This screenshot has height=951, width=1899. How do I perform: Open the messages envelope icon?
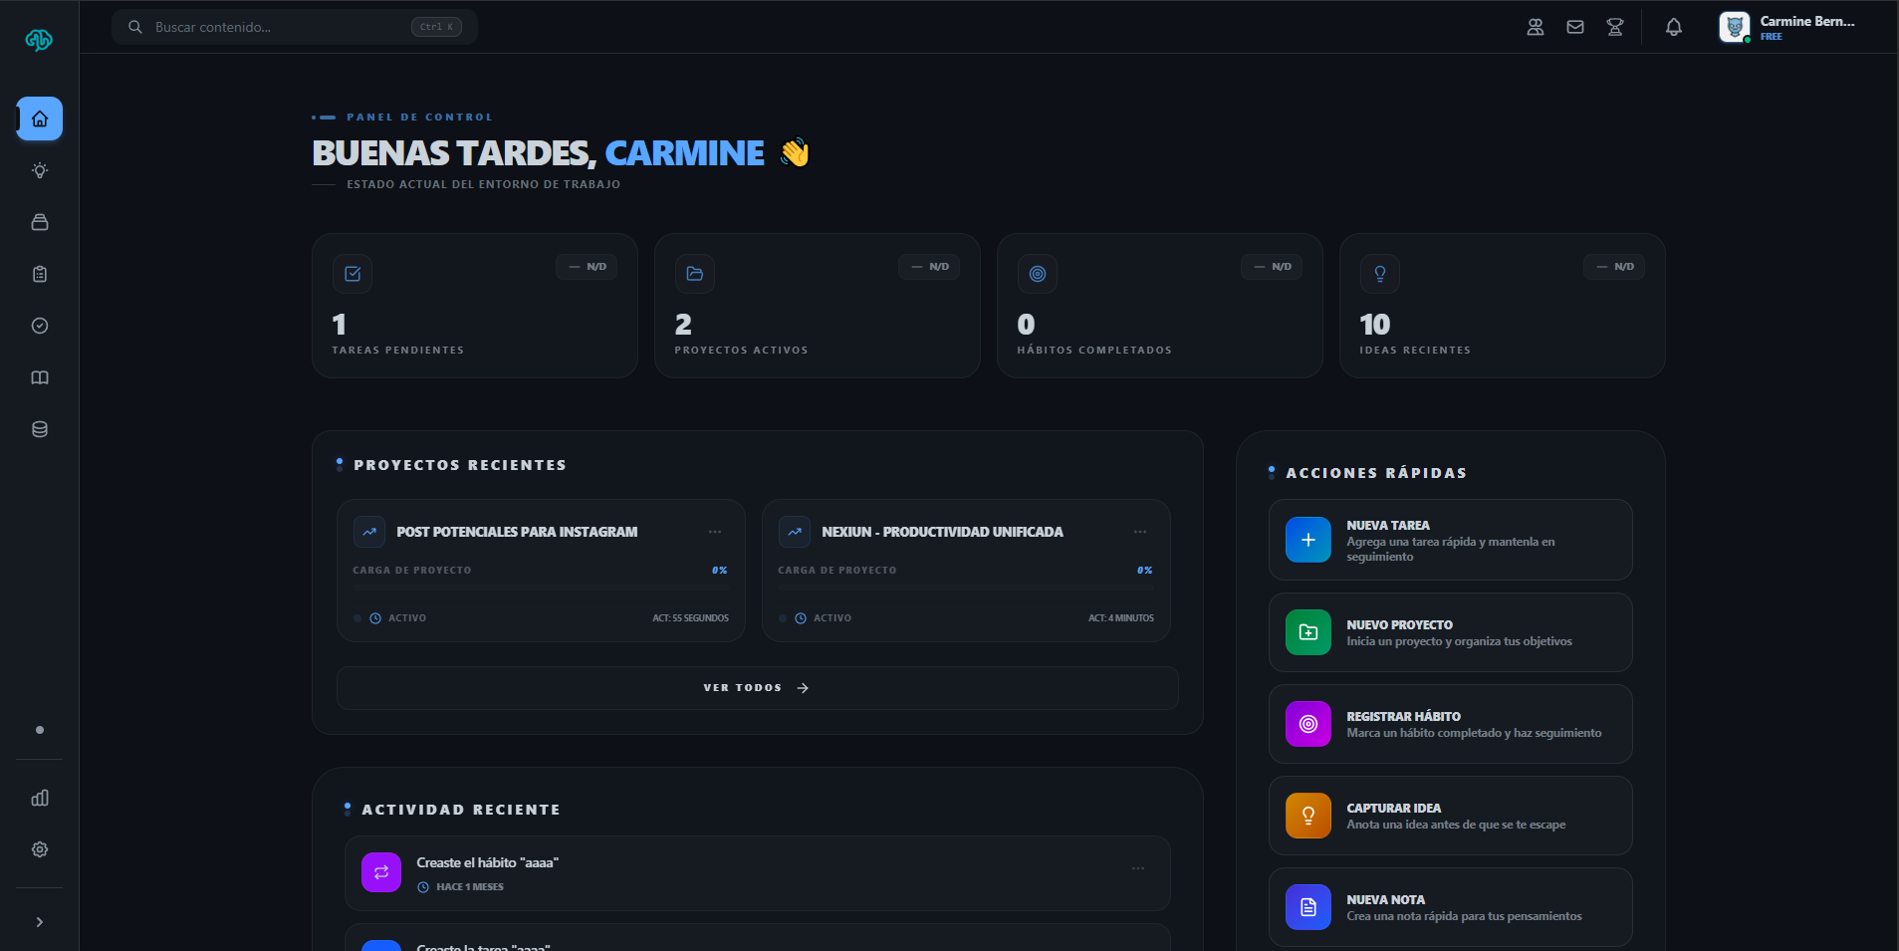1574,27
